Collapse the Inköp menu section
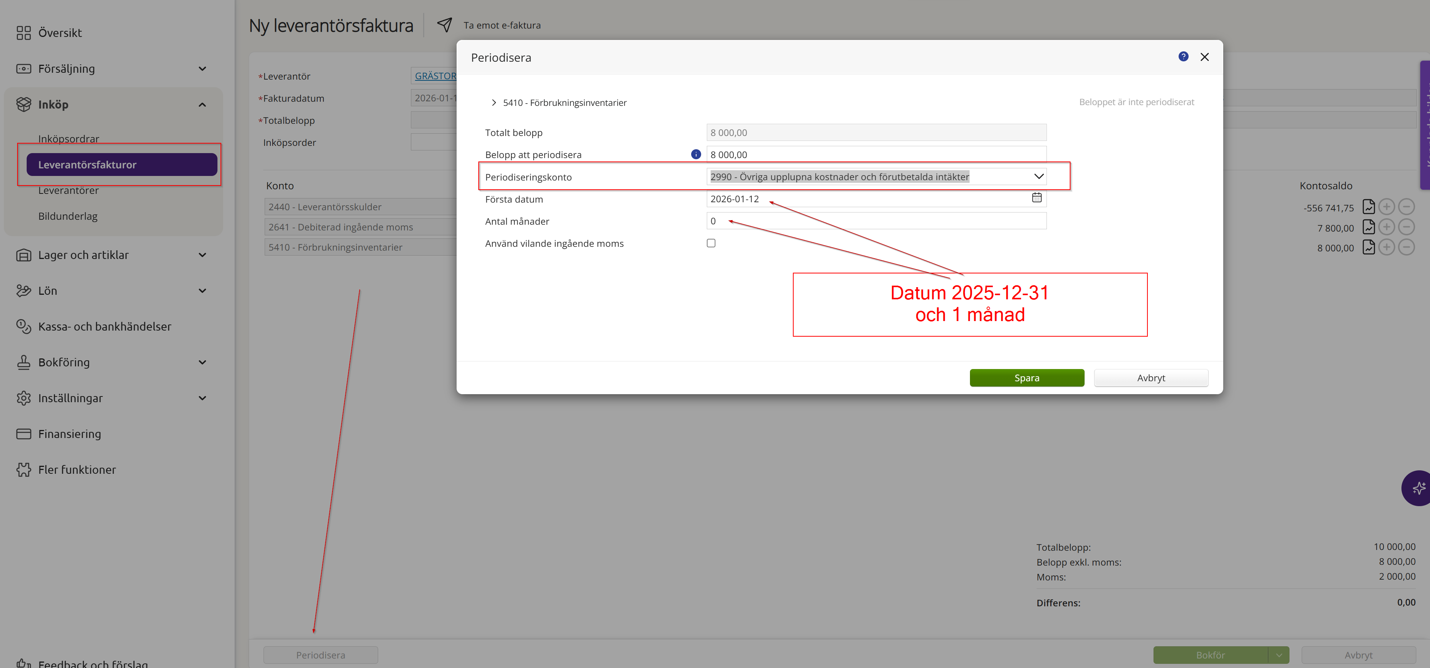 tap(202, 105)
